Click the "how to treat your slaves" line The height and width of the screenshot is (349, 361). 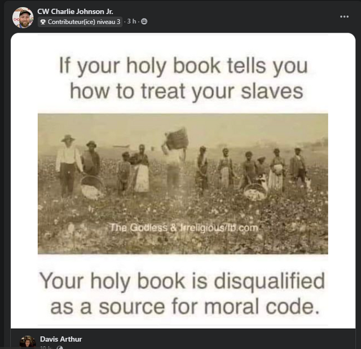click(186, 91)
